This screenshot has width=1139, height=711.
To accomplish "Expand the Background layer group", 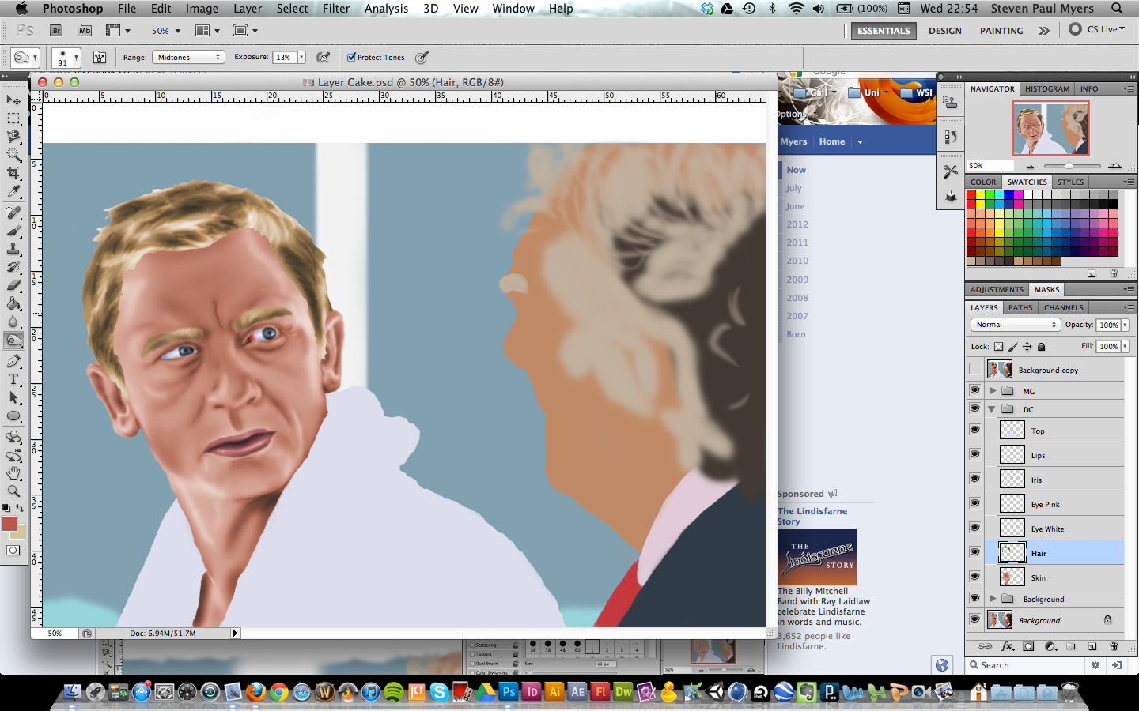I will tap(993, 598).
